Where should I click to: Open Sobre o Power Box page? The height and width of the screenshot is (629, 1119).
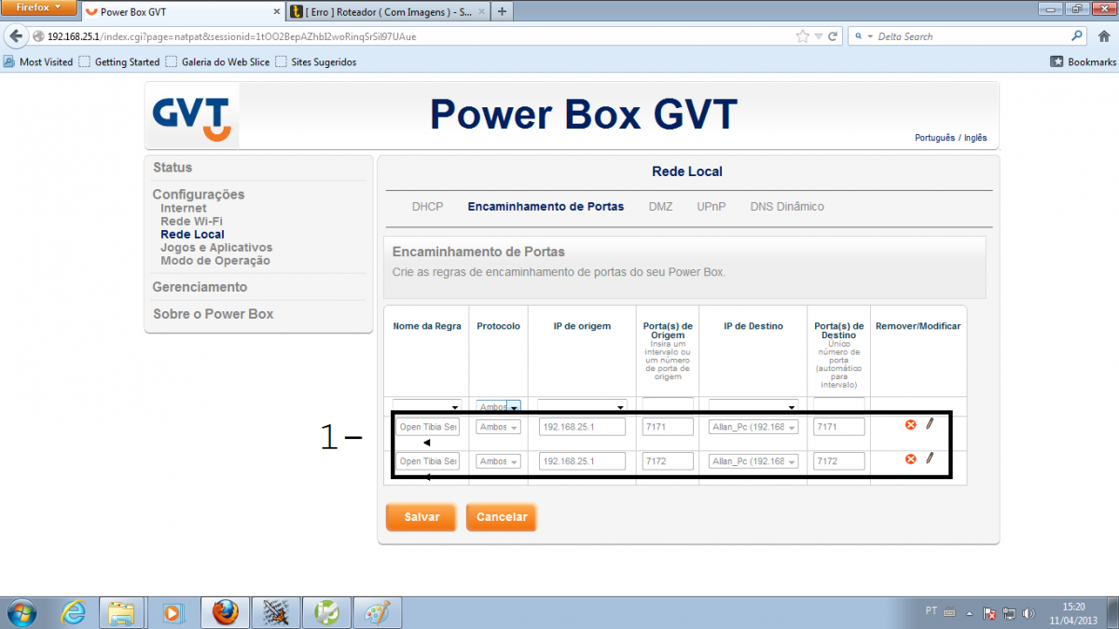tap(214, 314)
